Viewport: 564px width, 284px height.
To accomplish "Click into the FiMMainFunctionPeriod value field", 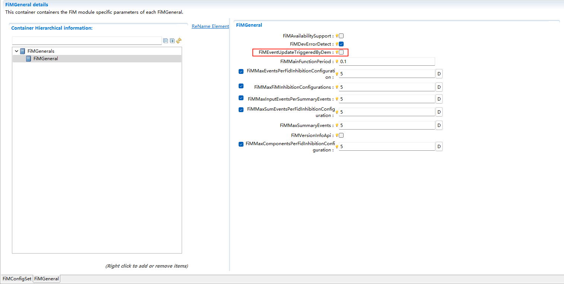I will tap(386, 62).
